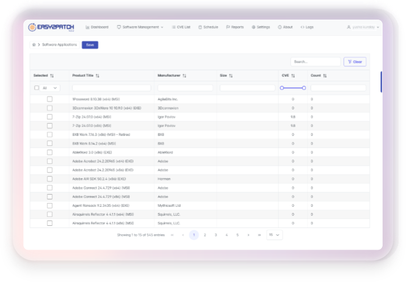Check the 8x8 Work 8.14.2 checkbox
Image resolution: width=406 pixels, height=282 pixels.
pyautogui.click(x=50, y=143)
